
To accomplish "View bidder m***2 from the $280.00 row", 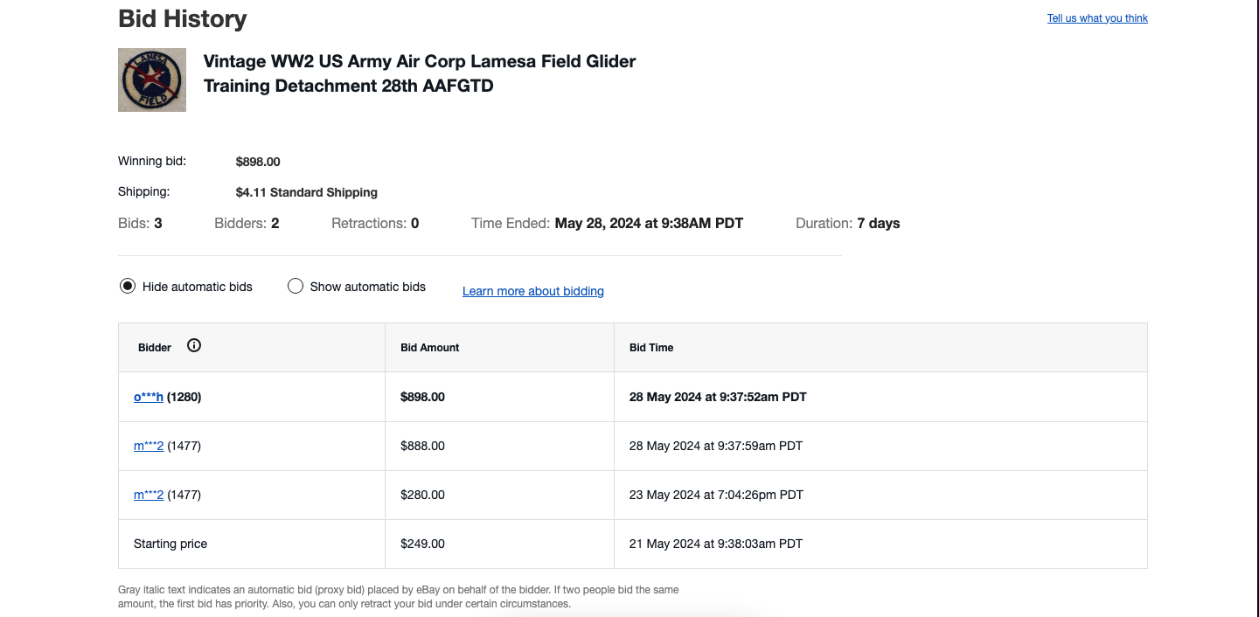I will click(x=148, y=495).
